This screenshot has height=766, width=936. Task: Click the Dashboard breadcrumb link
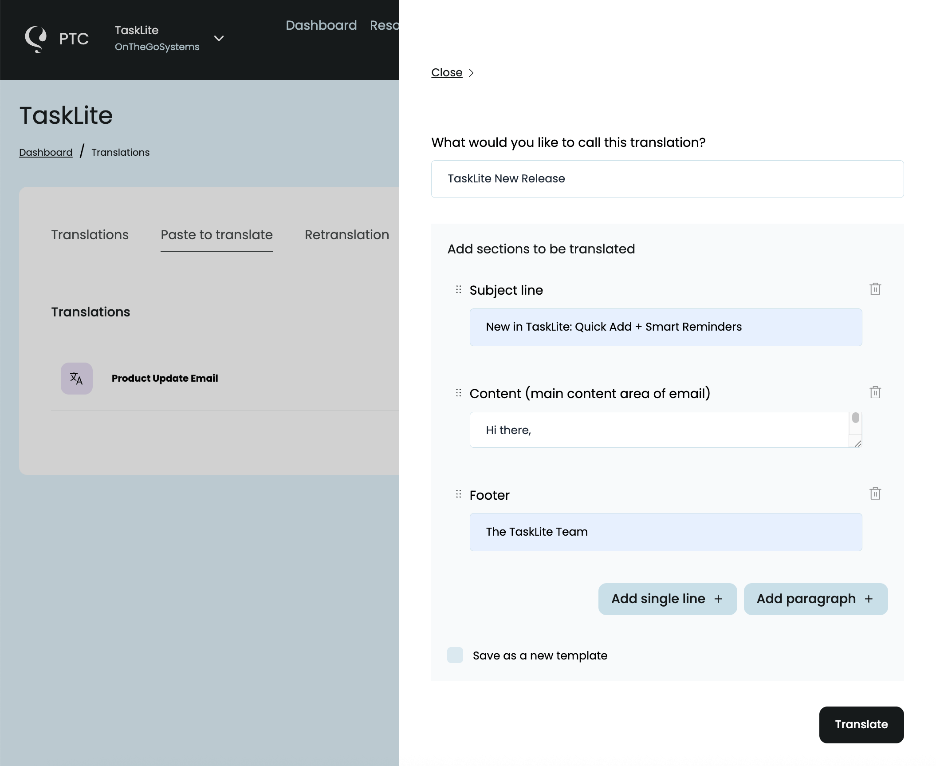(46, 152)
